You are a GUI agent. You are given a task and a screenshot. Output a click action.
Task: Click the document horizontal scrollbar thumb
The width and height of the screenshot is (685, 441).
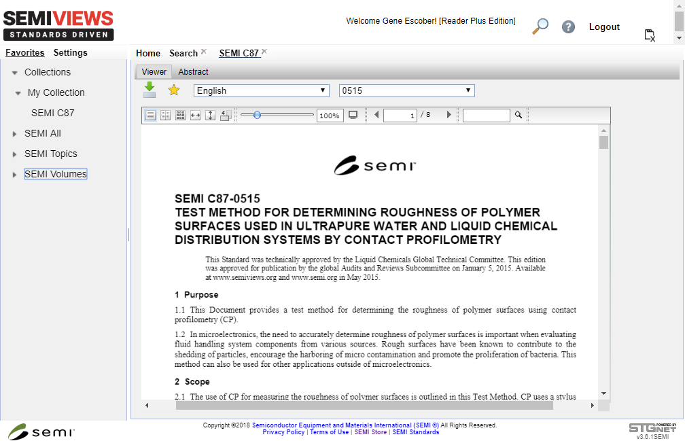pos(364,405)
